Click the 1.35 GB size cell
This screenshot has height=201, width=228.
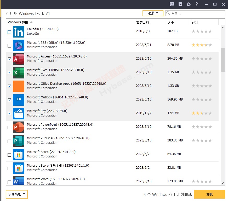pos(173,72)
